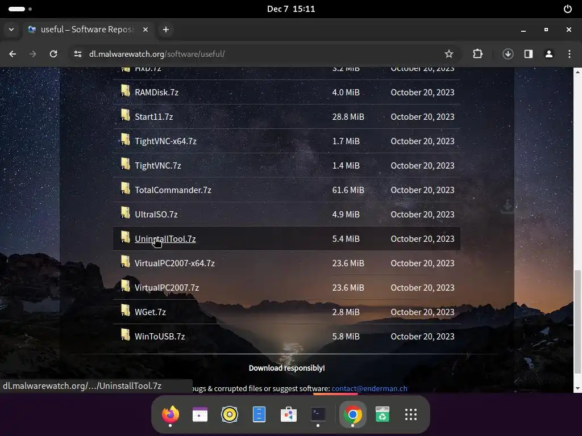Click the UninstallTool.7z archive icon

(x=126, y=238)
